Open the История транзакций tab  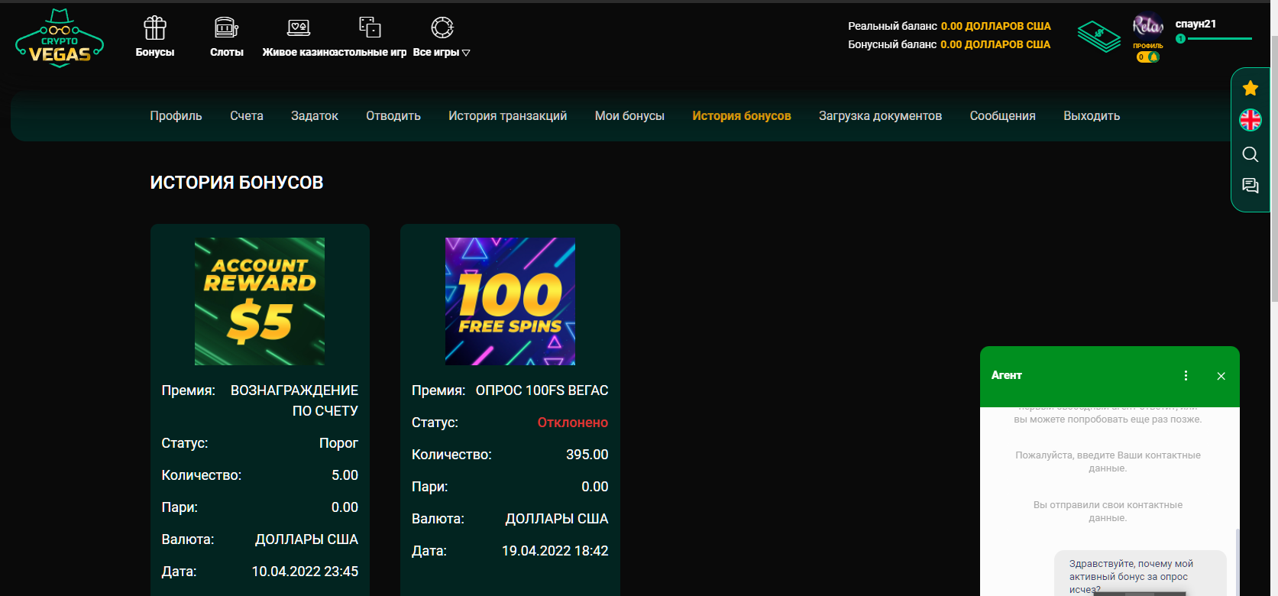coord(507,116)
